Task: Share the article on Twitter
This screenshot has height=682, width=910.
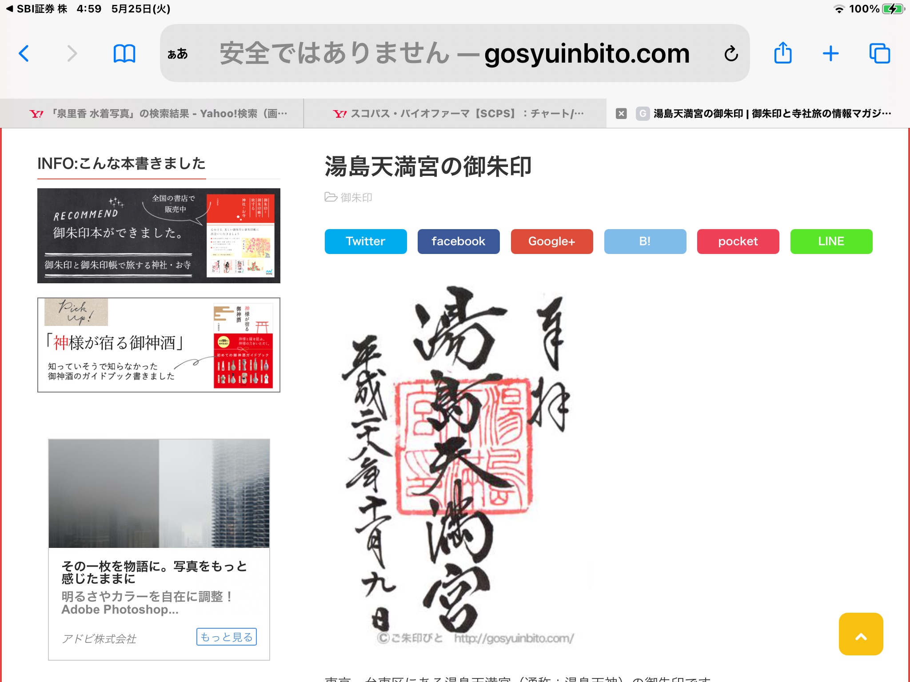Action: 365,242
